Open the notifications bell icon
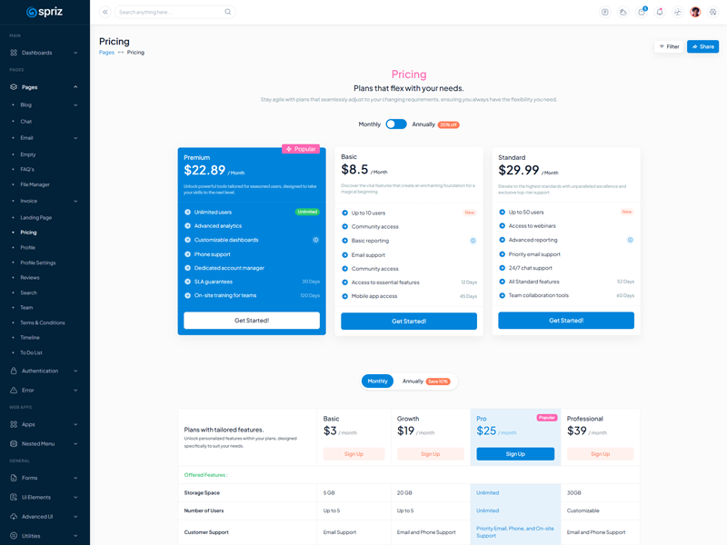The image size is (727, 545). coord(660,12)
